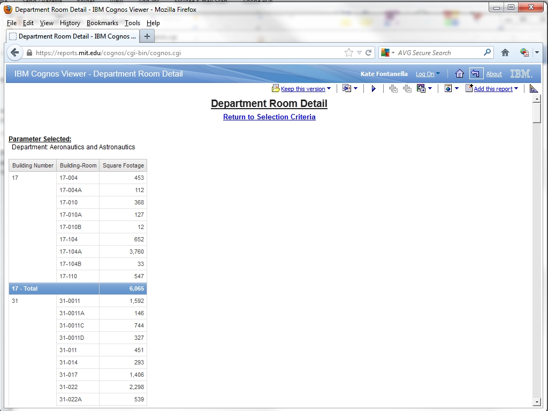This screenshot has height=411, width=548.
Task: Click the Cognos Home icon
Action: click(x=459, y=74)
